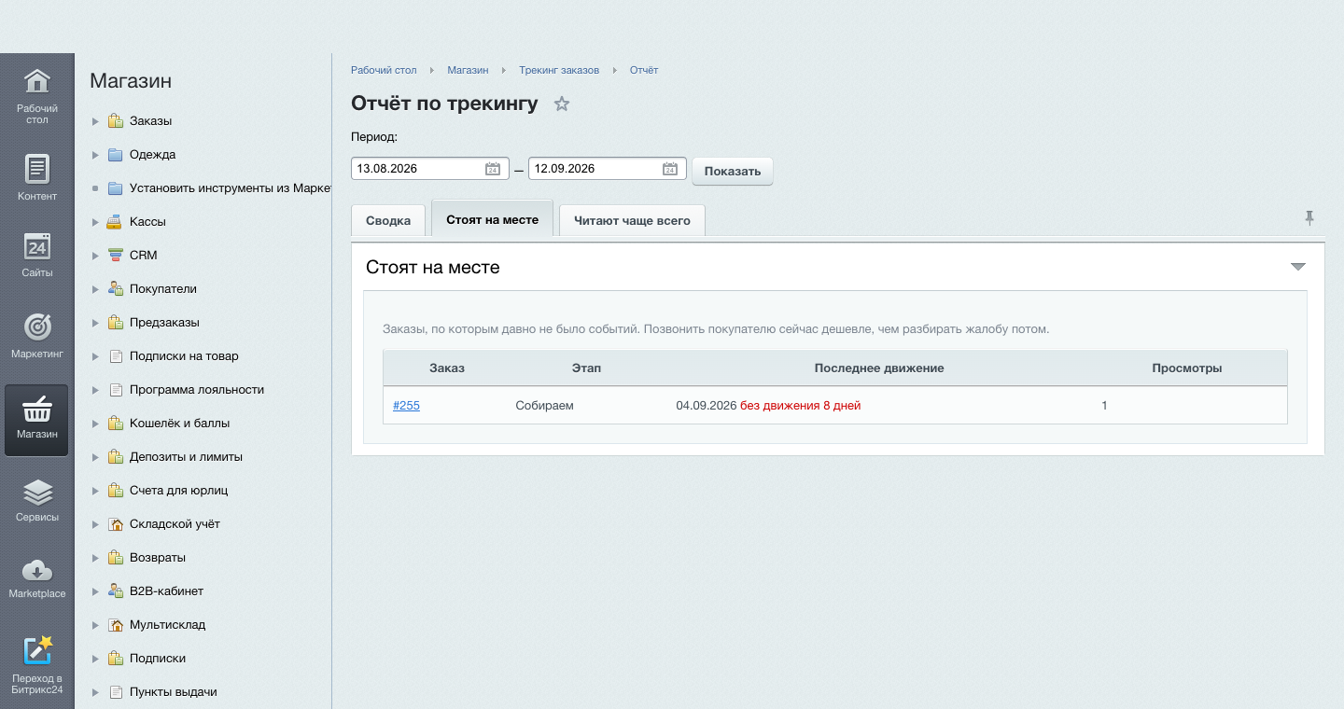1344x709 pixels.
Task: Open calendar picker for start date
Action: pos(493,169)
